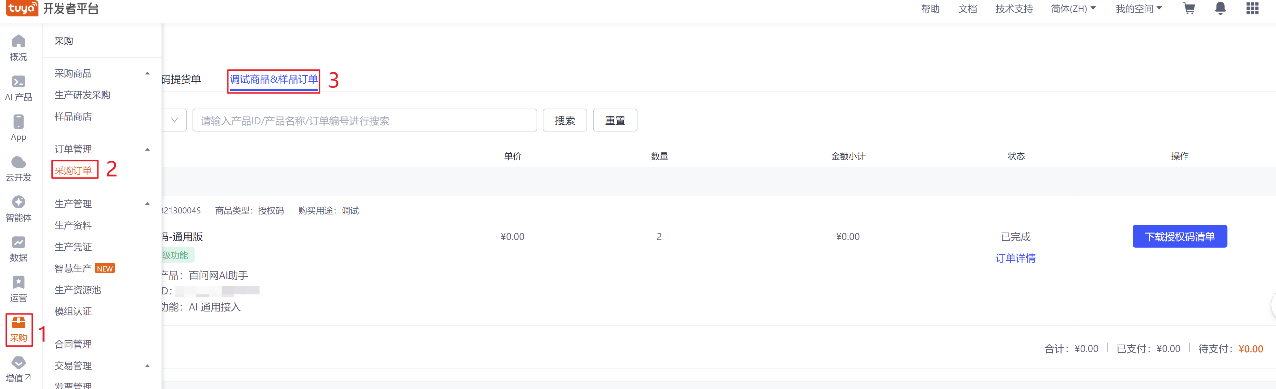Open the app grid icon
This screenshot has width=1276, height=389.
pyautogui.click(x=1252, y=9)
